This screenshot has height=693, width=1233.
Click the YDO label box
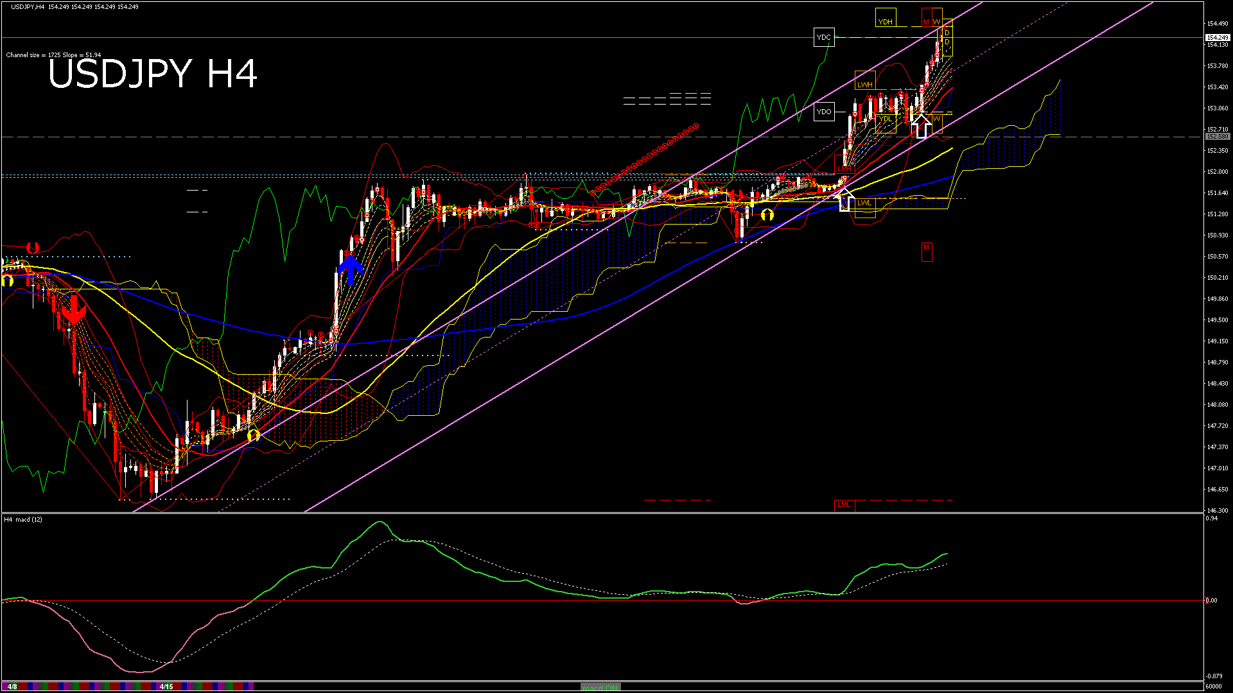coord(823,112)
